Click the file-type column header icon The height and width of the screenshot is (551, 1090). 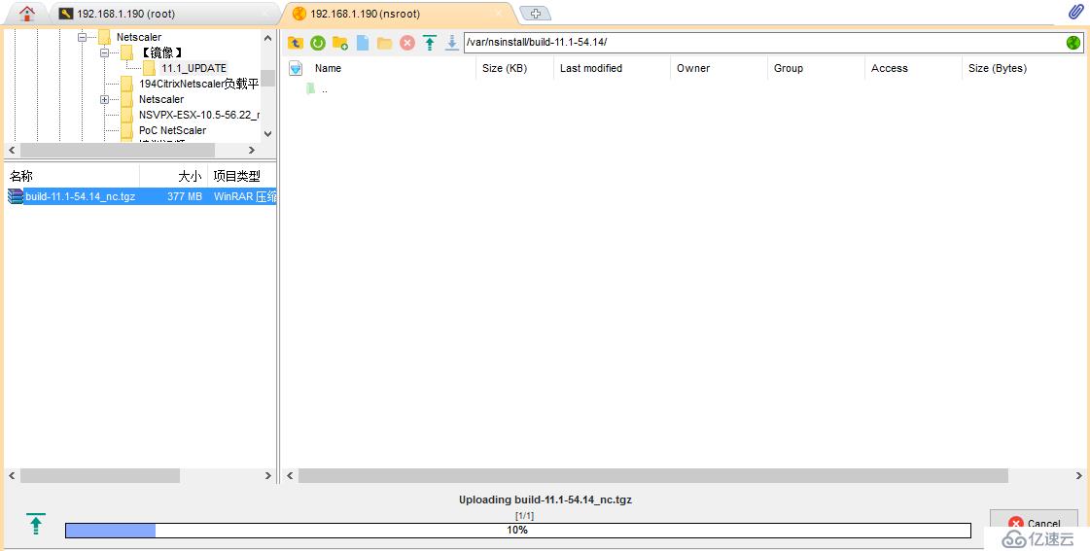coord(296,68)
